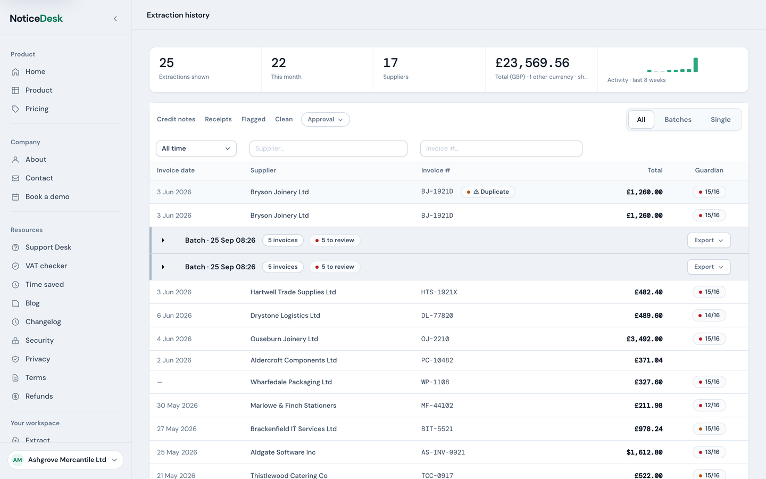Toggle the Clean filter

(x=284, y=119)
